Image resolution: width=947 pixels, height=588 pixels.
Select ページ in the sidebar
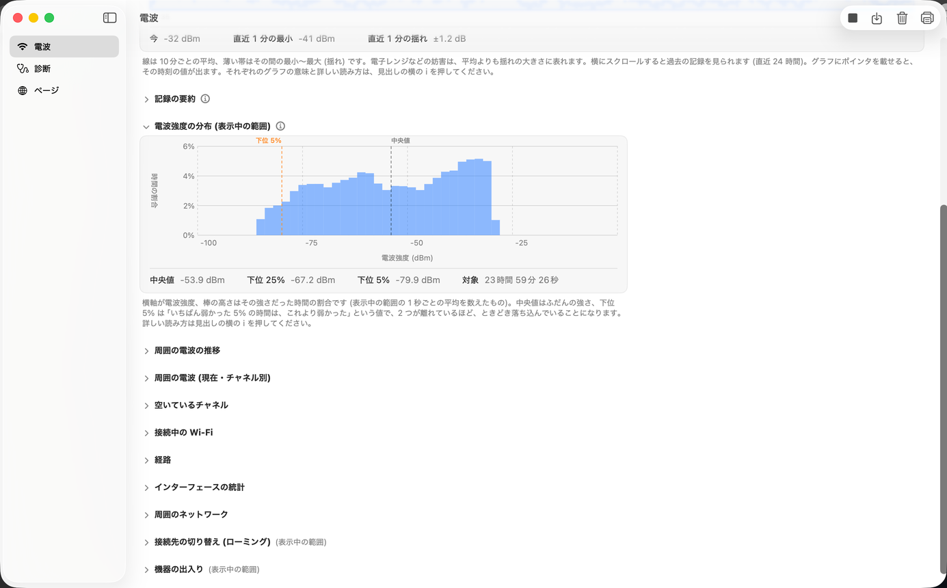[64, 90]
